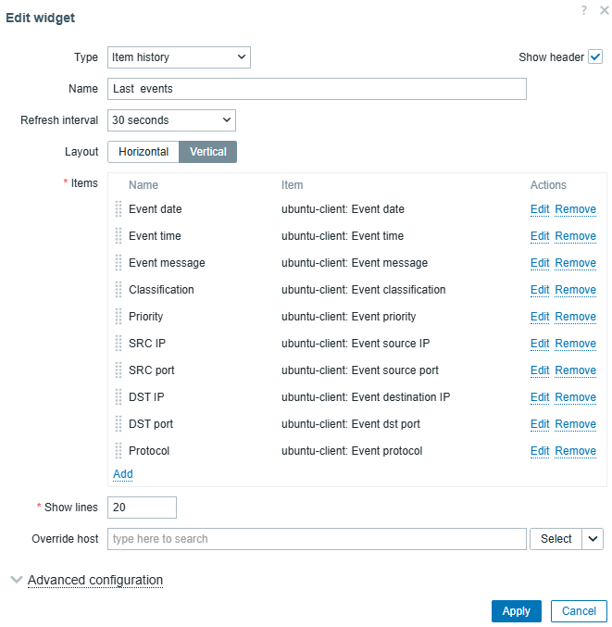612x627 pixels.
Task: Click the drag handle beside Classification row
Action: coord(119,290)
